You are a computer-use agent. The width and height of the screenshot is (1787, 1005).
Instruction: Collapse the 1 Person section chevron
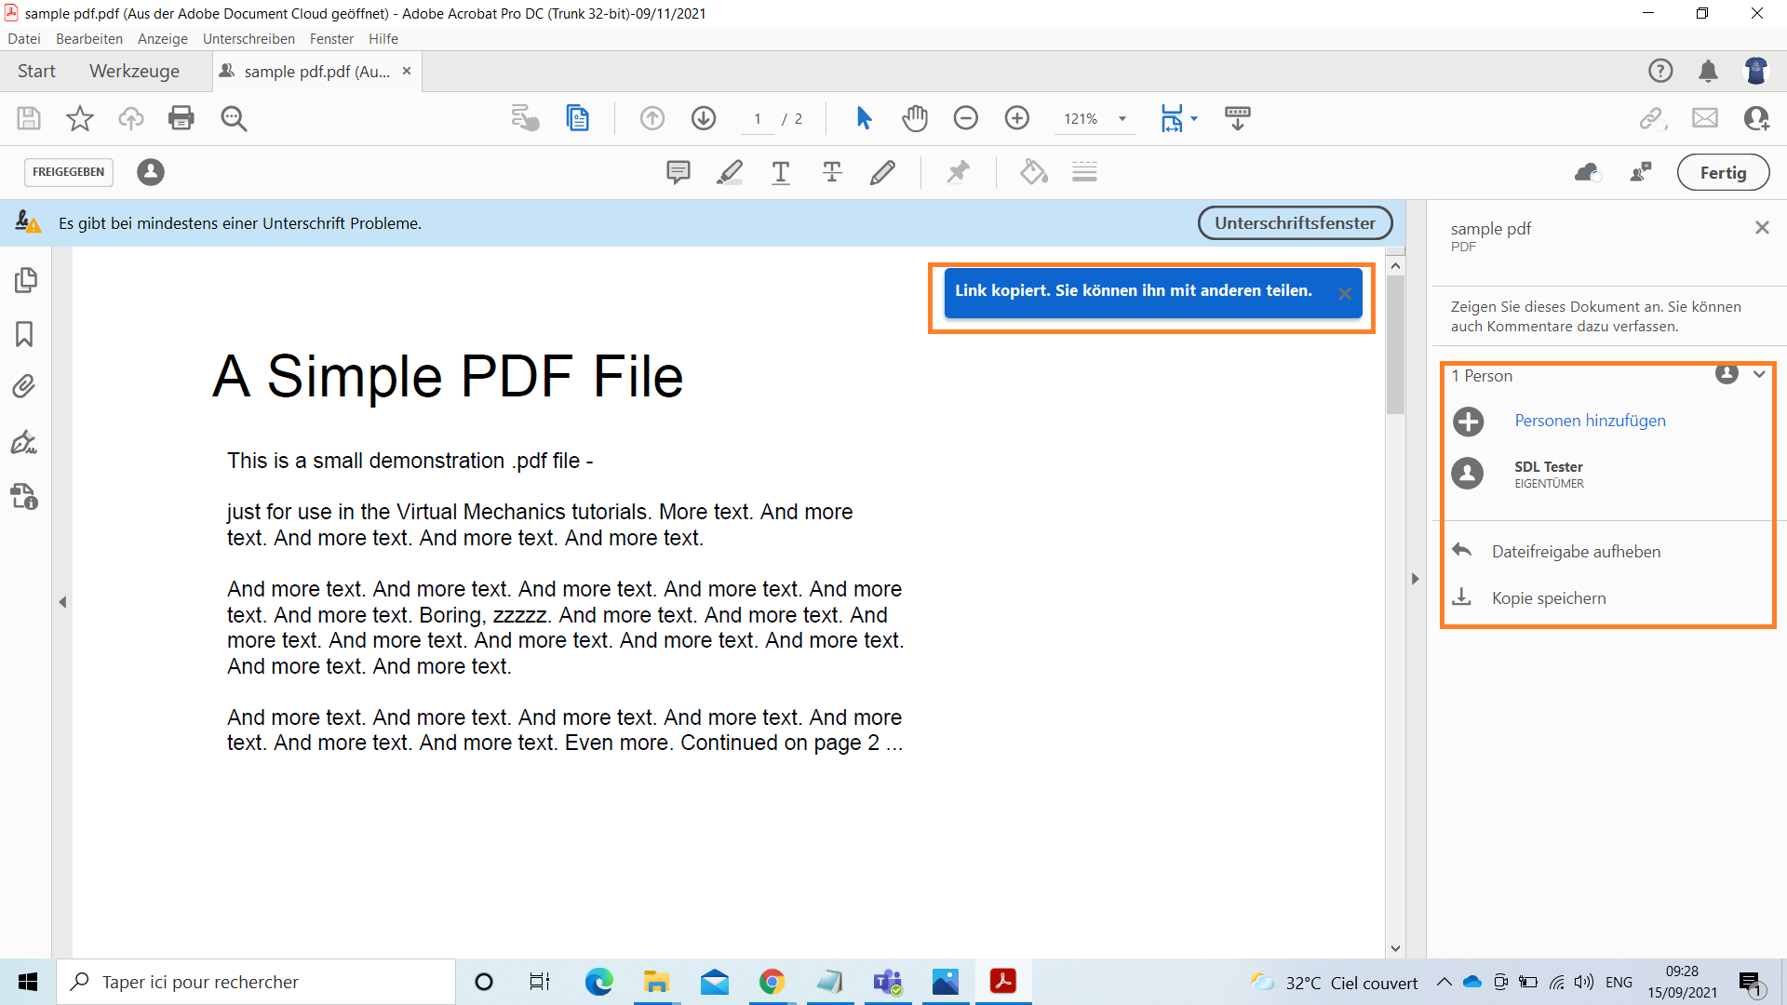coord(1759,374)
